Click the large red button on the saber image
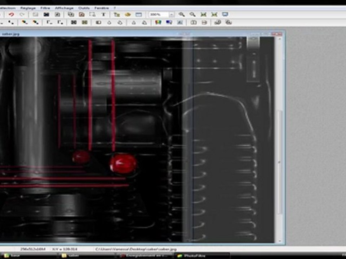Screen dimensions: 346x259 pyautogui.click(x=123, y=164)
